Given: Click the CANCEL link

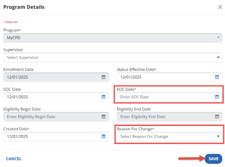Looking at the screenshot, I should coord(14,159).
